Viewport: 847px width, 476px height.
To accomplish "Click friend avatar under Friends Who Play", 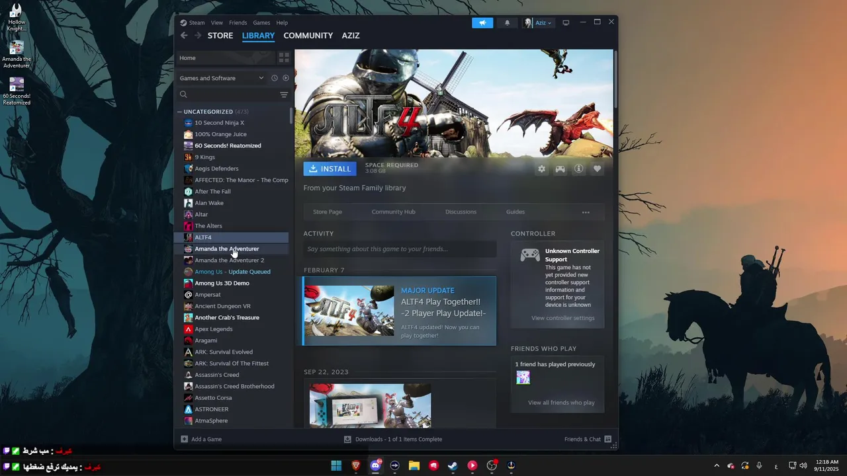I will (x=523, y=377).
